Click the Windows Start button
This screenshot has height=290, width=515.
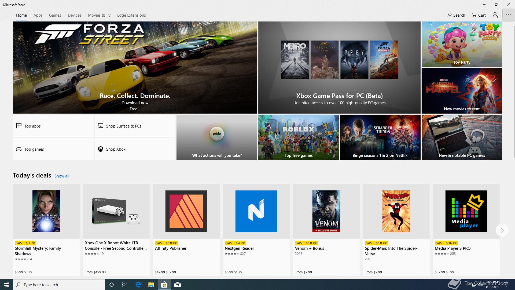(6, 285)
